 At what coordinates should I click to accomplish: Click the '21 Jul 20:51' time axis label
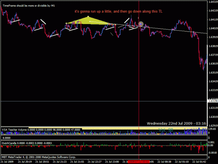point(42,162)
